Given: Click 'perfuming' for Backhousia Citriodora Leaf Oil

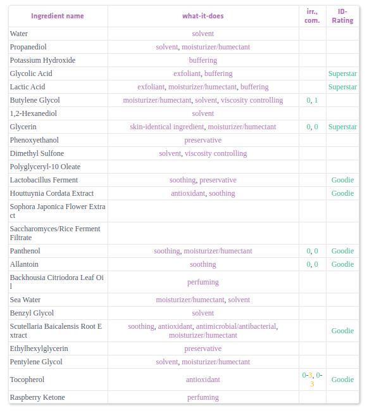Looking at the screenshot, I should tap(203, 282).
